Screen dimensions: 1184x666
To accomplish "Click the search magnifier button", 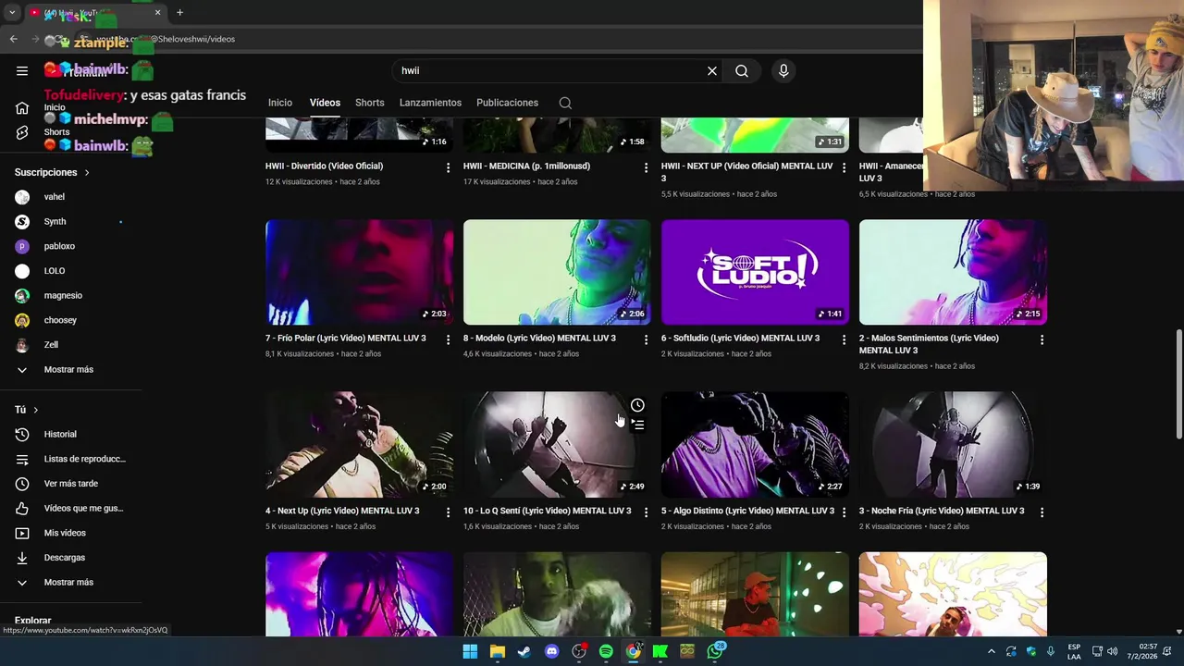I will point(742,70).
